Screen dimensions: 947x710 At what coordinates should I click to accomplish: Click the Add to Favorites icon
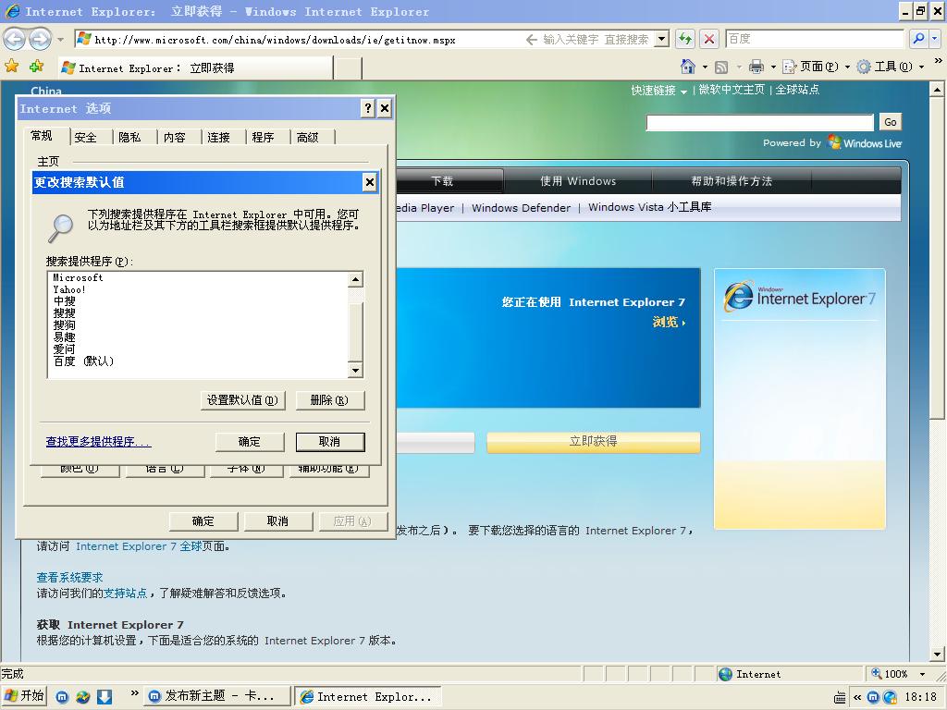[x=36, y=67]
